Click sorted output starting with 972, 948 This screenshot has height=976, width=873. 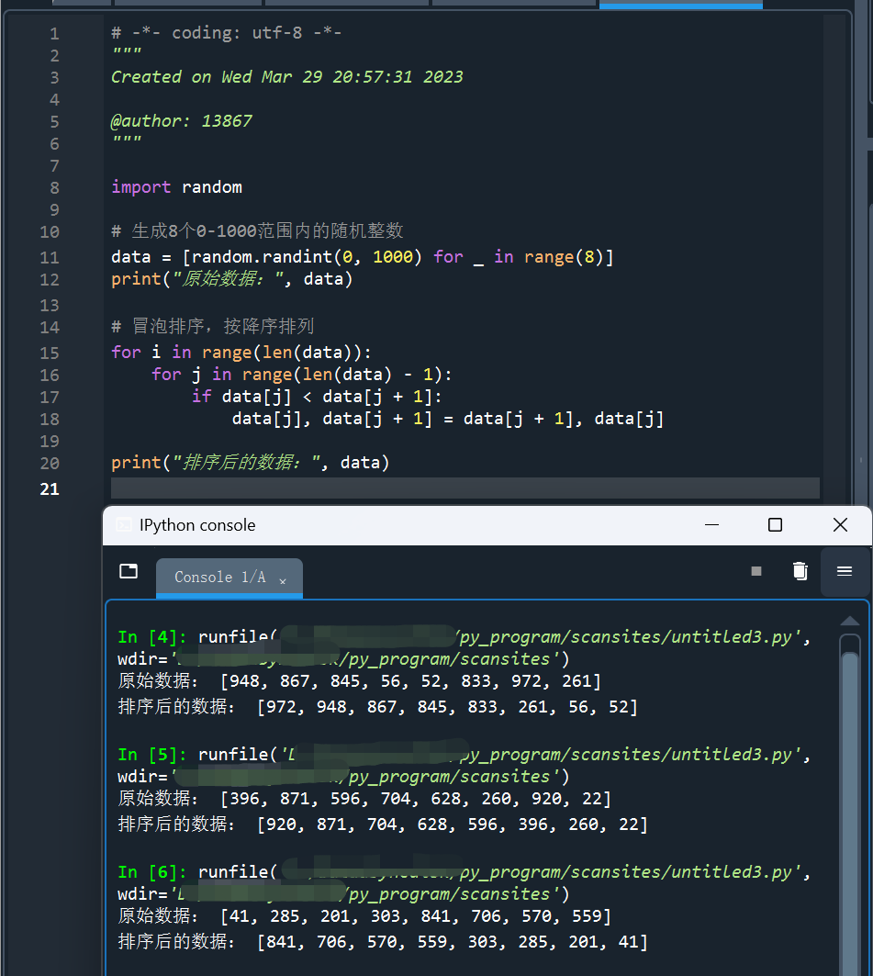click(x=447, y=707)
